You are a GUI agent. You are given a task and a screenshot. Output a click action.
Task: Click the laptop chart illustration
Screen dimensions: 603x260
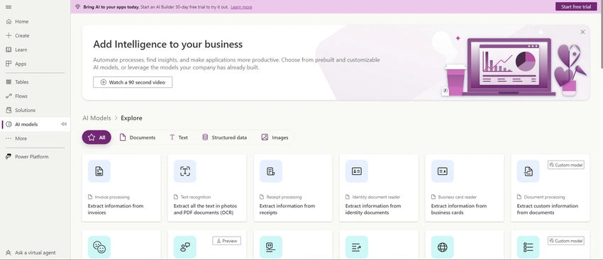(x=509, y=66)
